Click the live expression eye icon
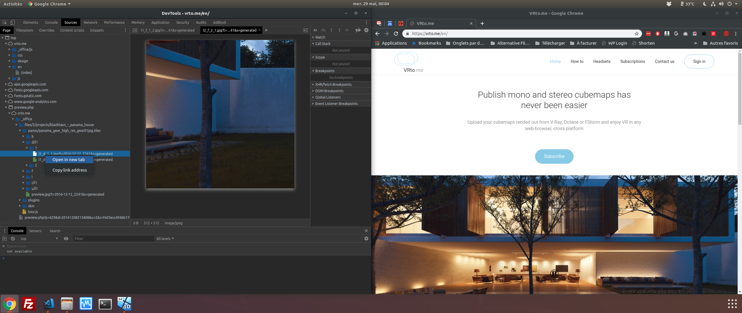This screenshot has height=313, width=742. (x=66, y=239)
